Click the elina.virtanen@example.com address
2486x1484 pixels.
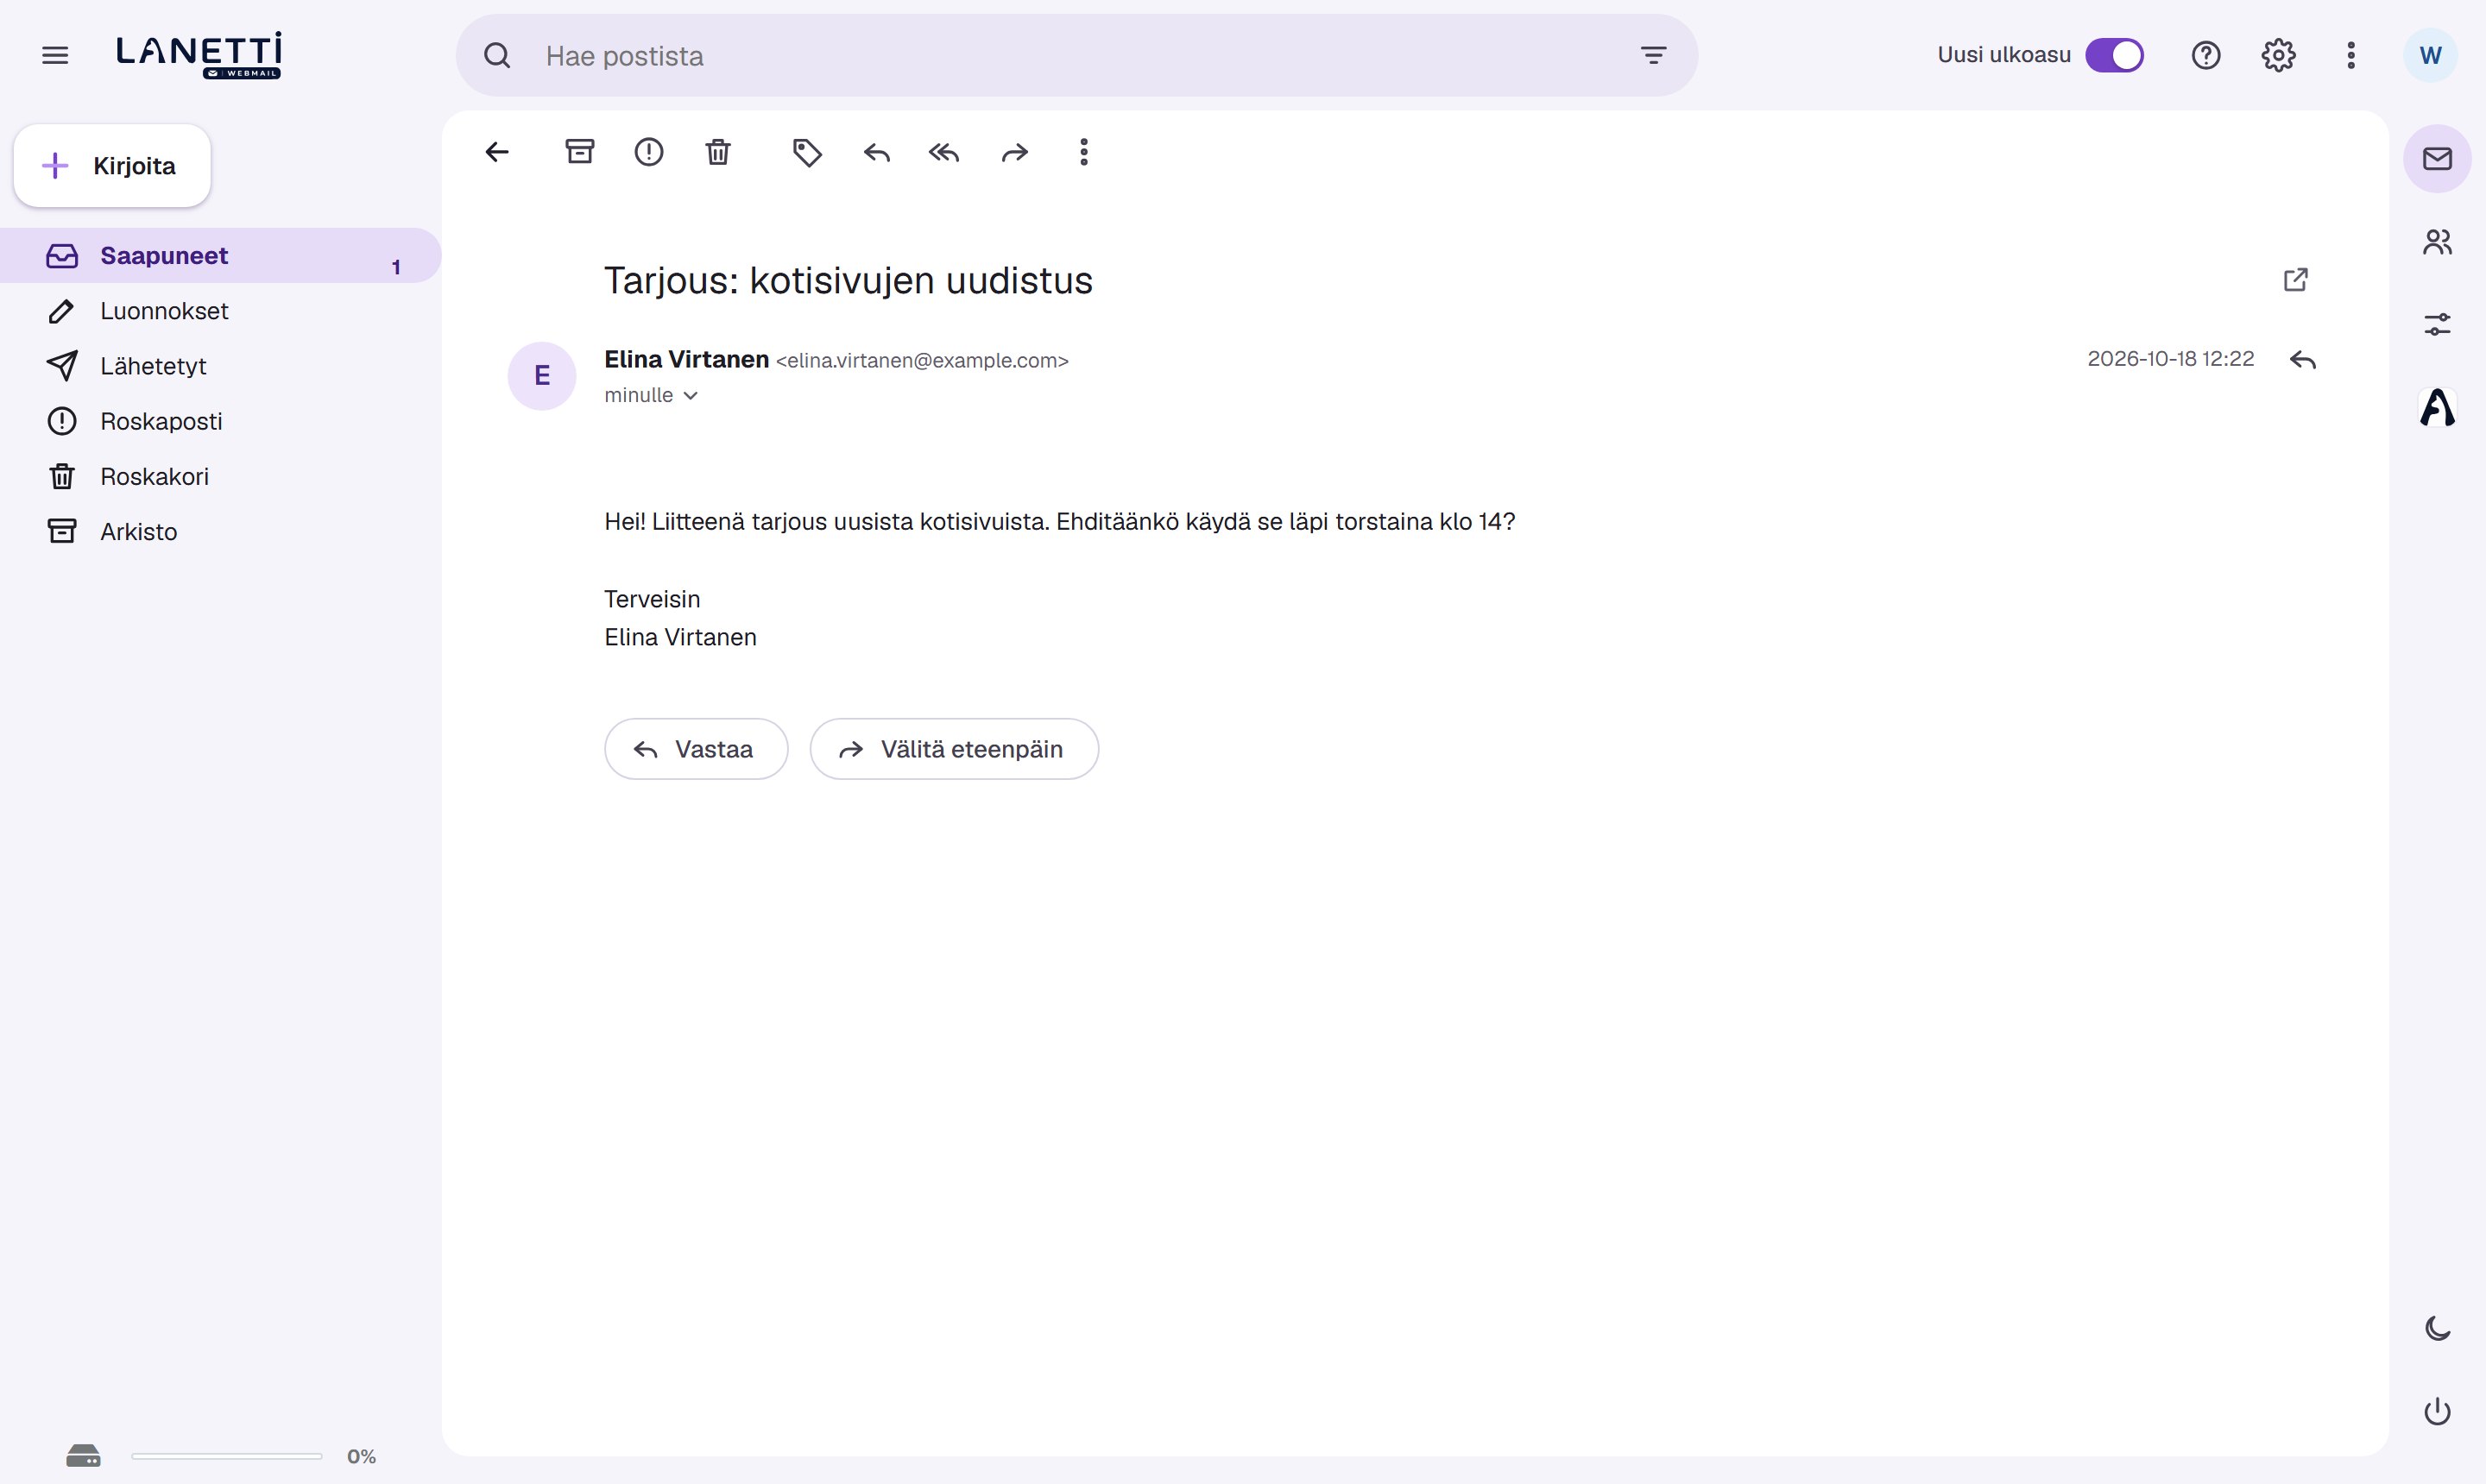(x=923, y=360)
